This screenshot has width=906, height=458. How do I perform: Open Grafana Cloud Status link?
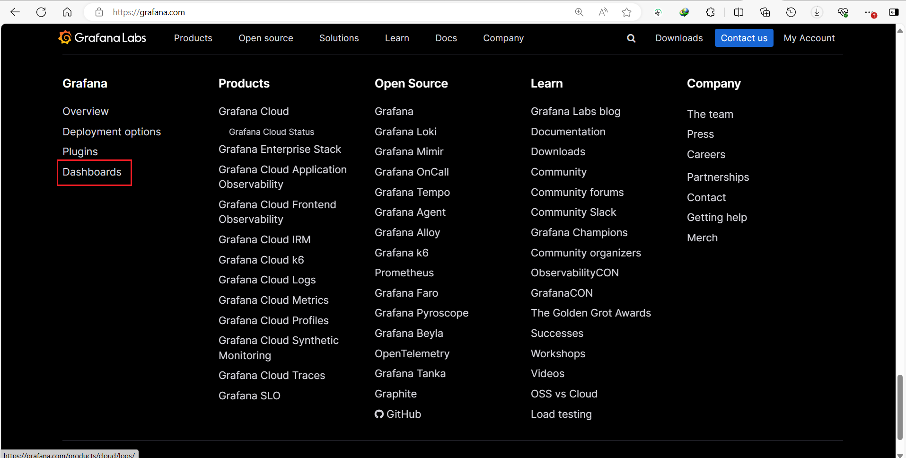tap(272, 132)
